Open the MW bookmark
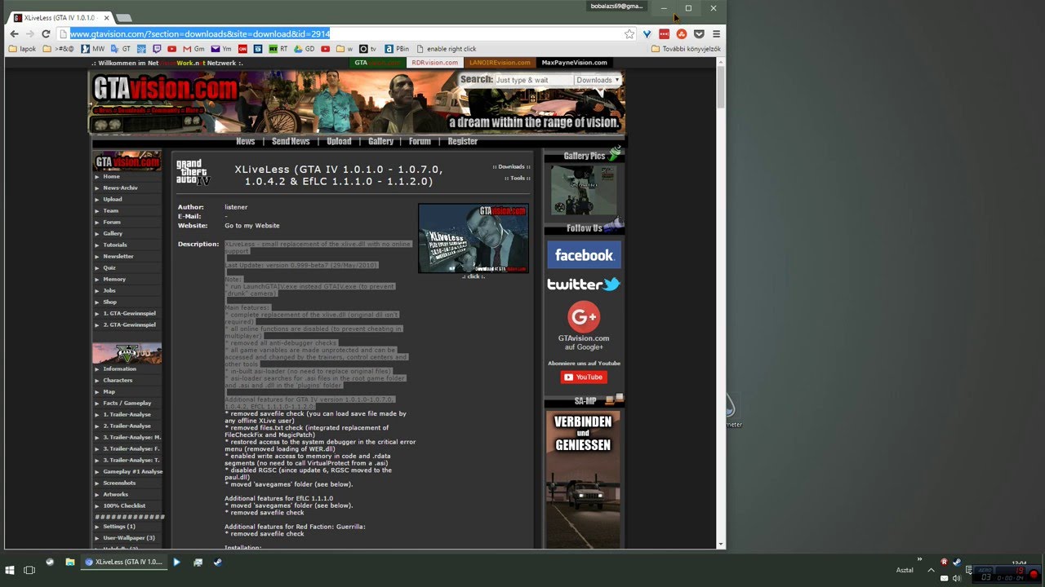Viewport: 1045px width, 587px height. click(92, 49)
